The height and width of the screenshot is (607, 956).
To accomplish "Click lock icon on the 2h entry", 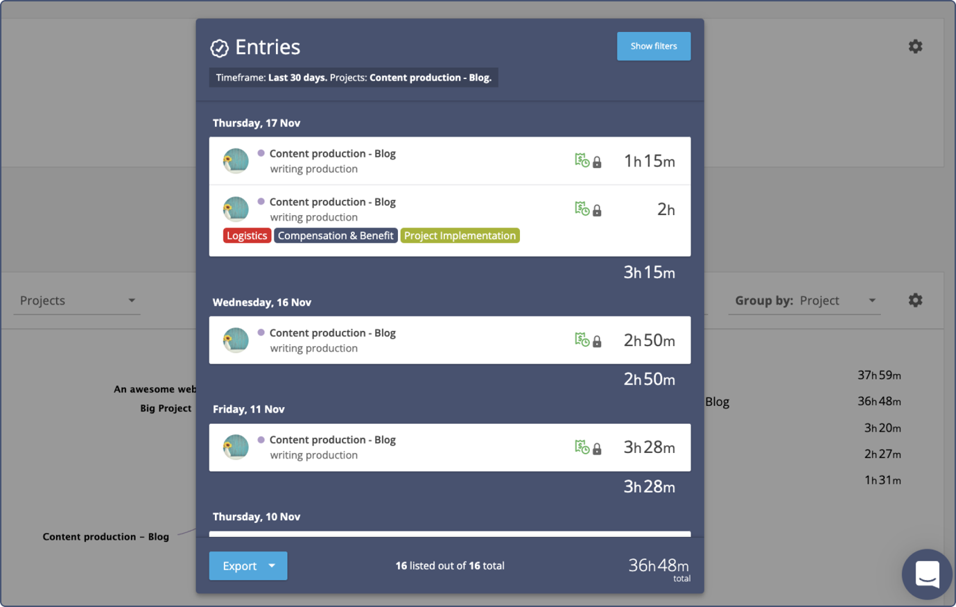I will [x=597, y=210].
